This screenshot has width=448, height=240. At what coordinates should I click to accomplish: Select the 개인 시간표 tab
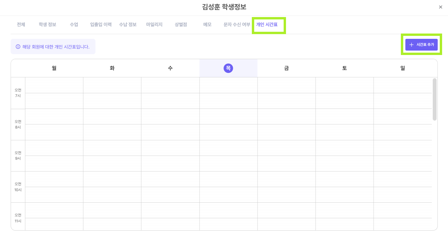[267, 25]
